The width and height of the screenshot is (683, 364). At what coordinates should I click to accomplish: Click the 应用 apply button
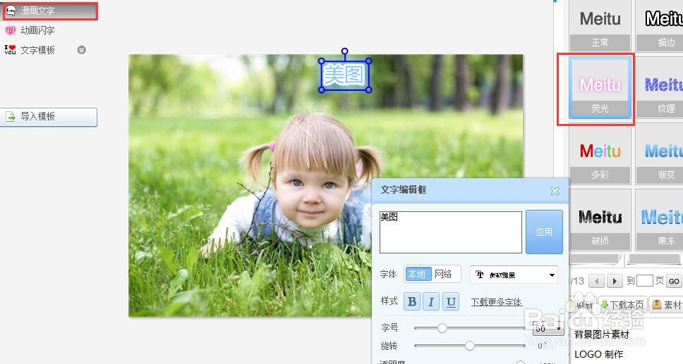click(x=544, y=232)
